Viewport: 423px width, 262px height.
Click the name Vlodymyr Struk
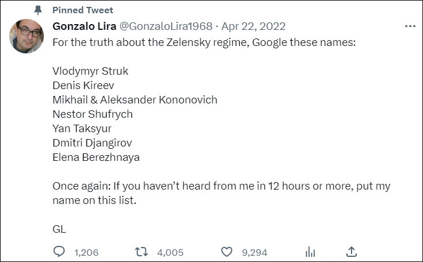[x=90, y=71]
